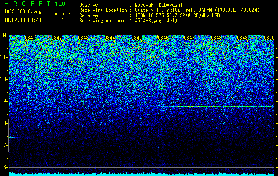Viewport: 278px width, 176px height.
Task: Click the A504HB(yagi 4el) antenna text
Action: click(156, 21)
